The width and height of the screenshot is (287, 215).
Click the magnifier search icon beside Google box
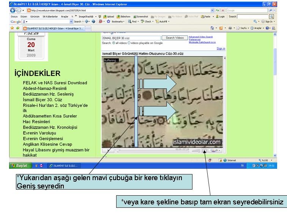tap(271, 10)
